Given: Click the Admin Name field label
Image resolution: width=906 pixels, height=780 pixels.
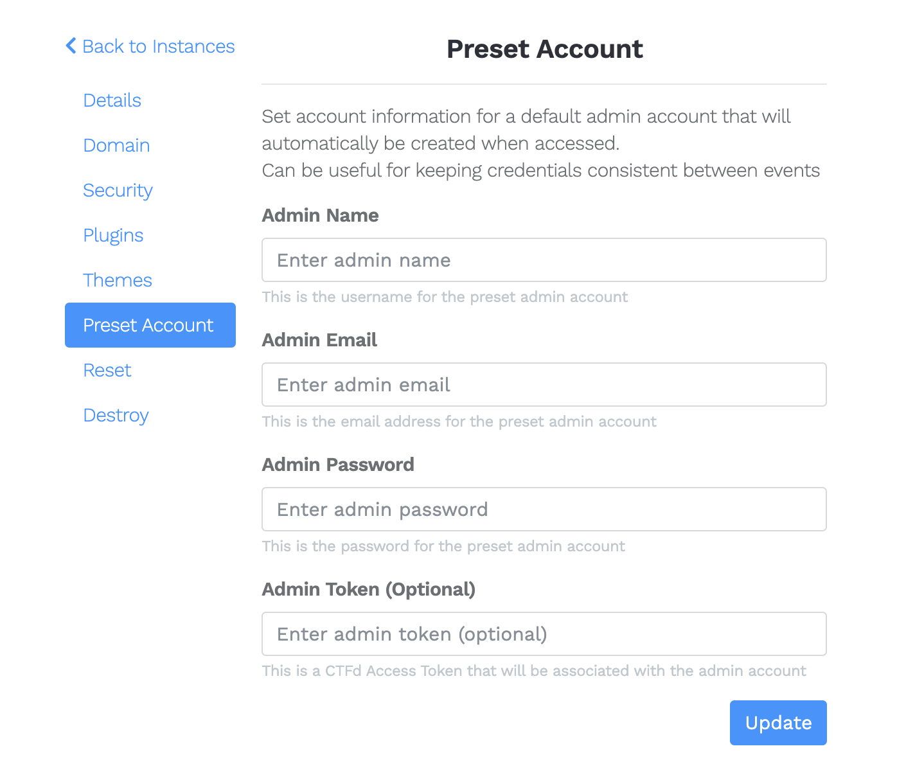Looking at the screenshot, I should click(x=320, y=215).
